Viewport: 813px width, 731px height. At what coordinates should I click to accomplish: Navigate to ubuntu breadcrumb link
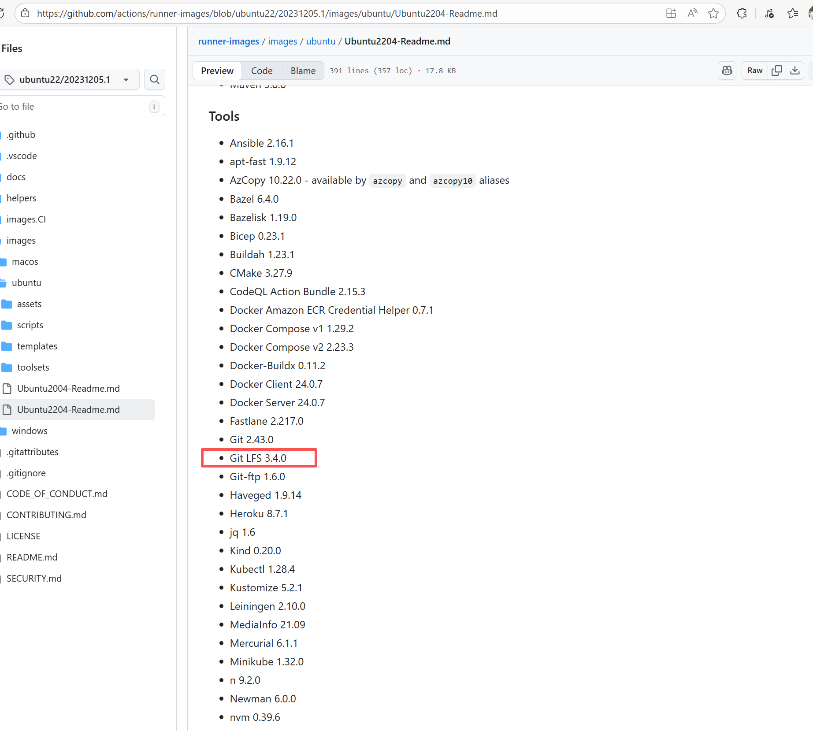pos(321,41)
